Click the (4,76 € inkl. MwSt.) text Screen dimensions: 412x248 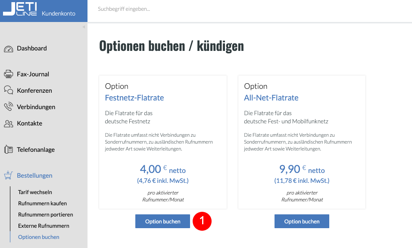click(162, 181)
